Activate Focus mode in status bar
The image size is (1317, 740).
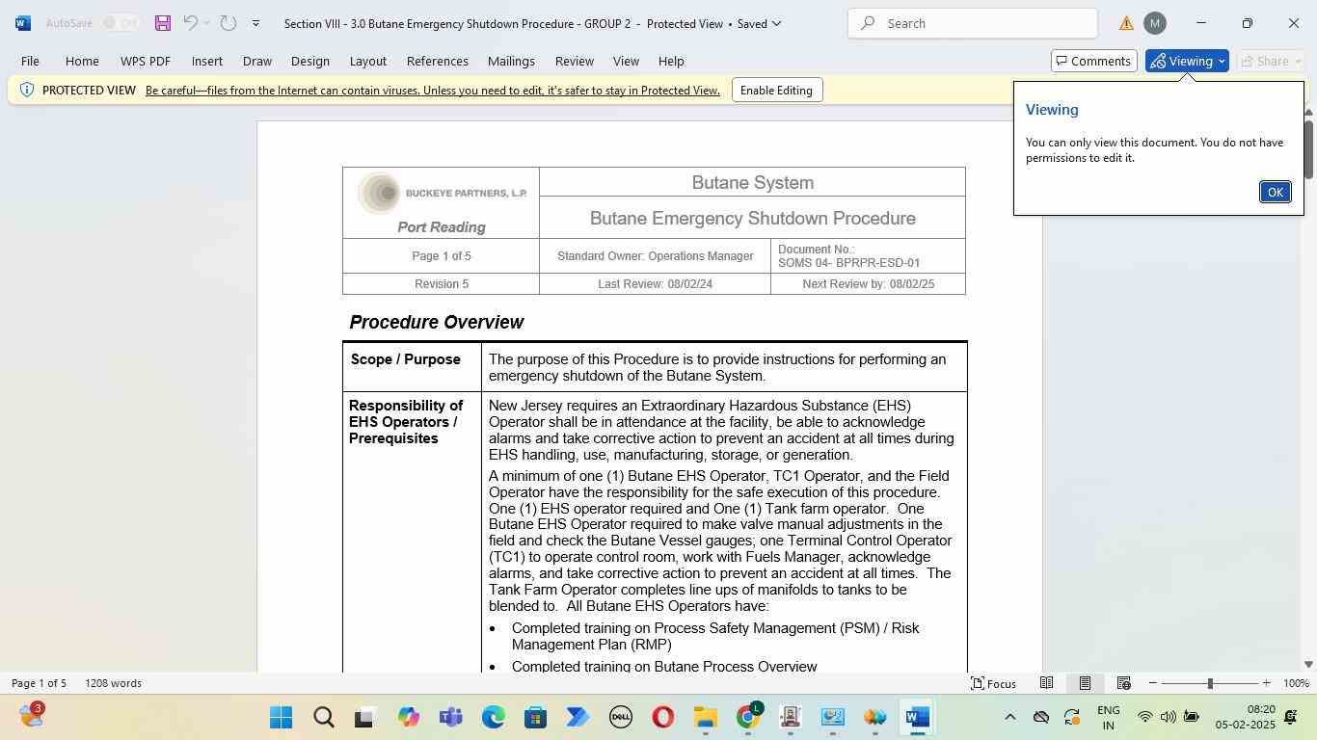993,683
